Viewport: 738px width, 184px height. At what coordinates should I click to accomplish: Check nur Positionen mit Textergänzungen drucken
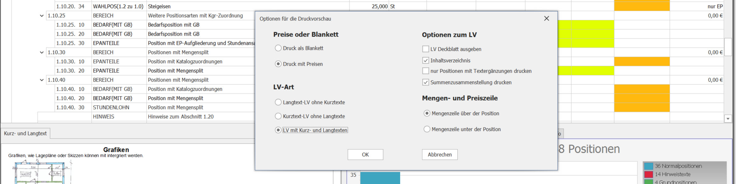point(426,71)
